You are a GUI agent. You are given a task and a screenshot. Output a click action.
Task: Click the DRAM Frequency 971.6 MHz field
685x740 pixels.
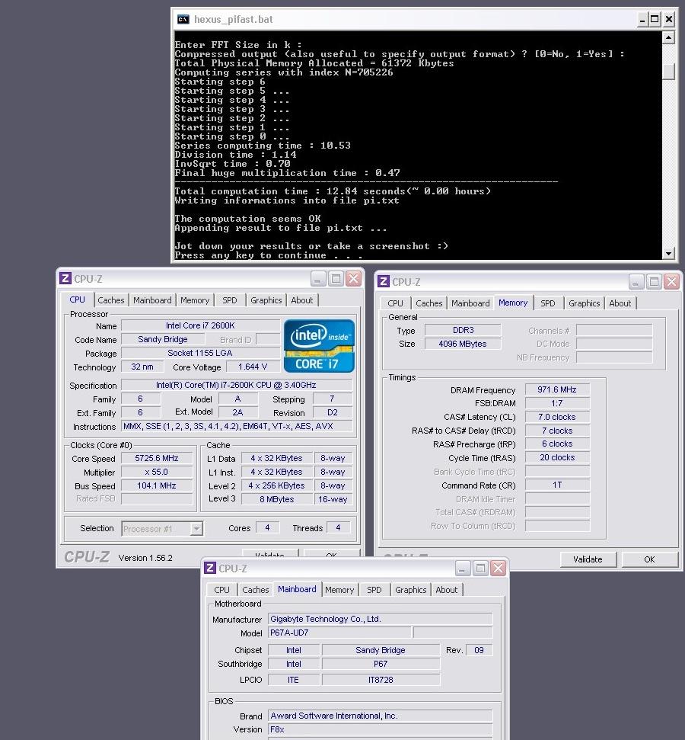pyautogui.click(x=557, y=390)
